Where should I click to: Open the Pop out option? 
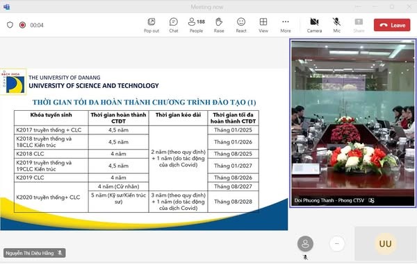pyautogui.click(x=152, y=26)
